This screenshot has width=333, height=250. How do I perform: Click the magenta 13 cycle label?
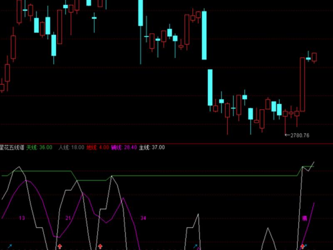pos(22,218)
